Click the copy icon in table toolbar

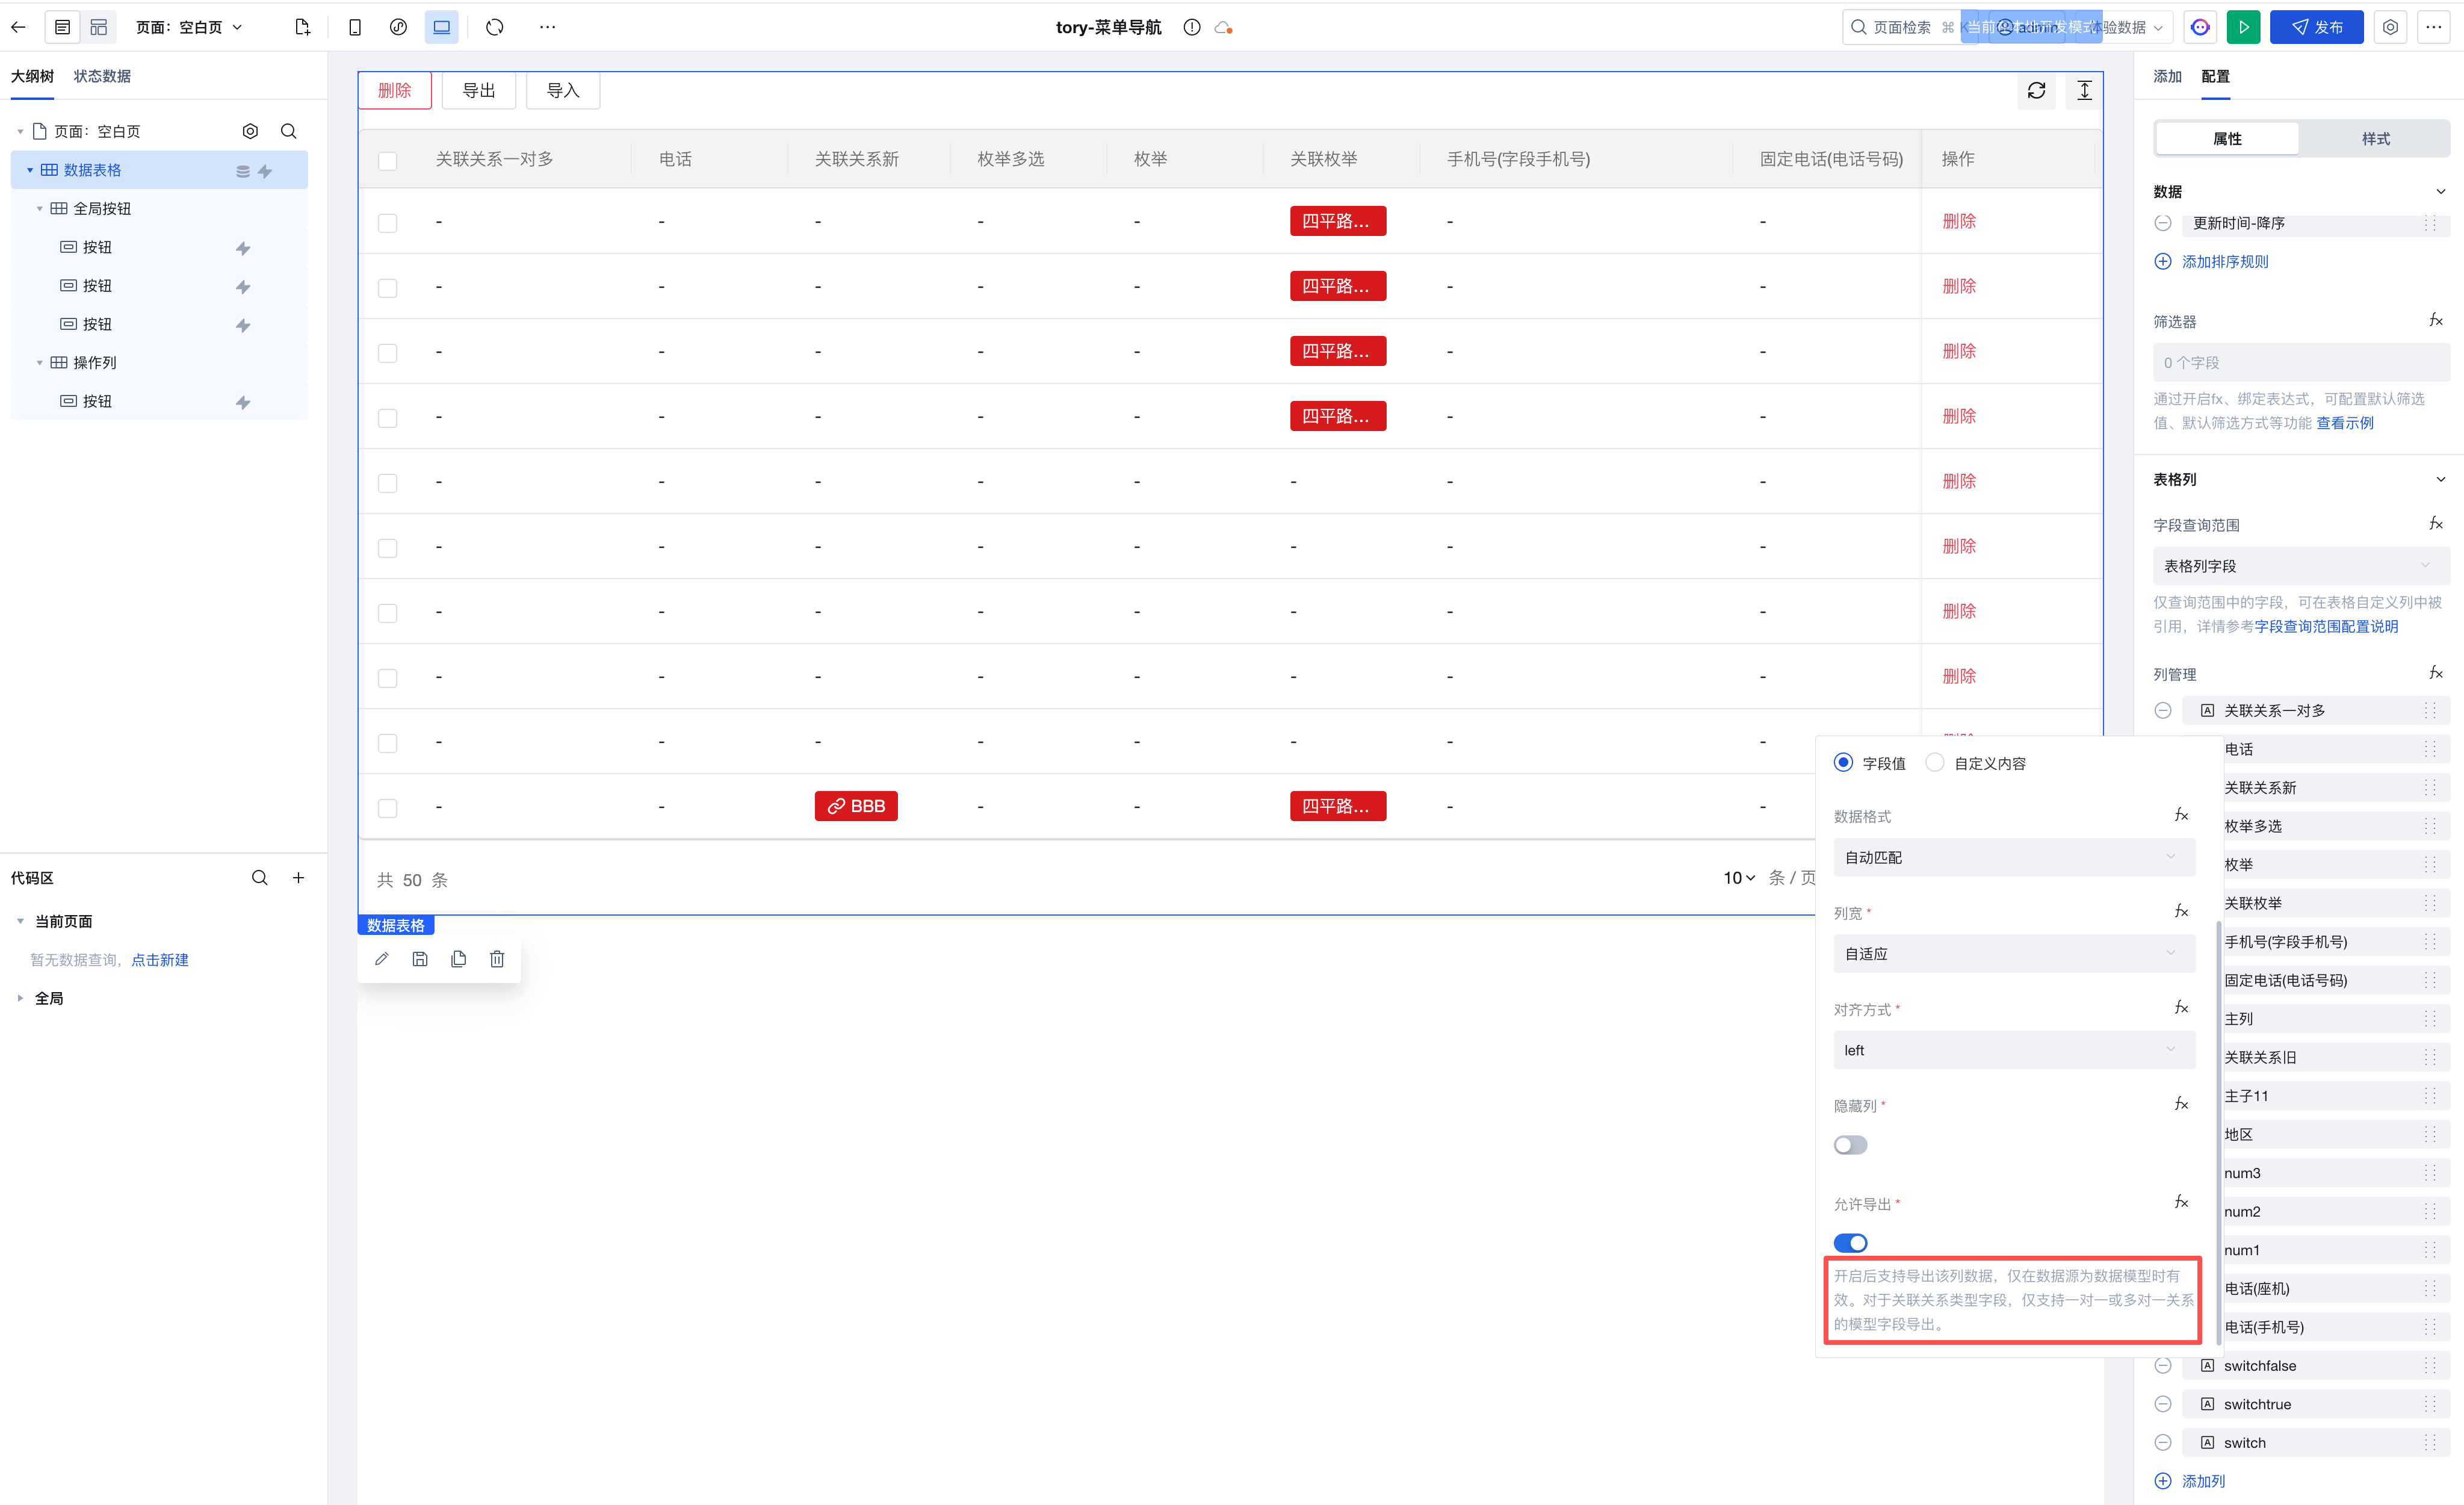(458, 959)
